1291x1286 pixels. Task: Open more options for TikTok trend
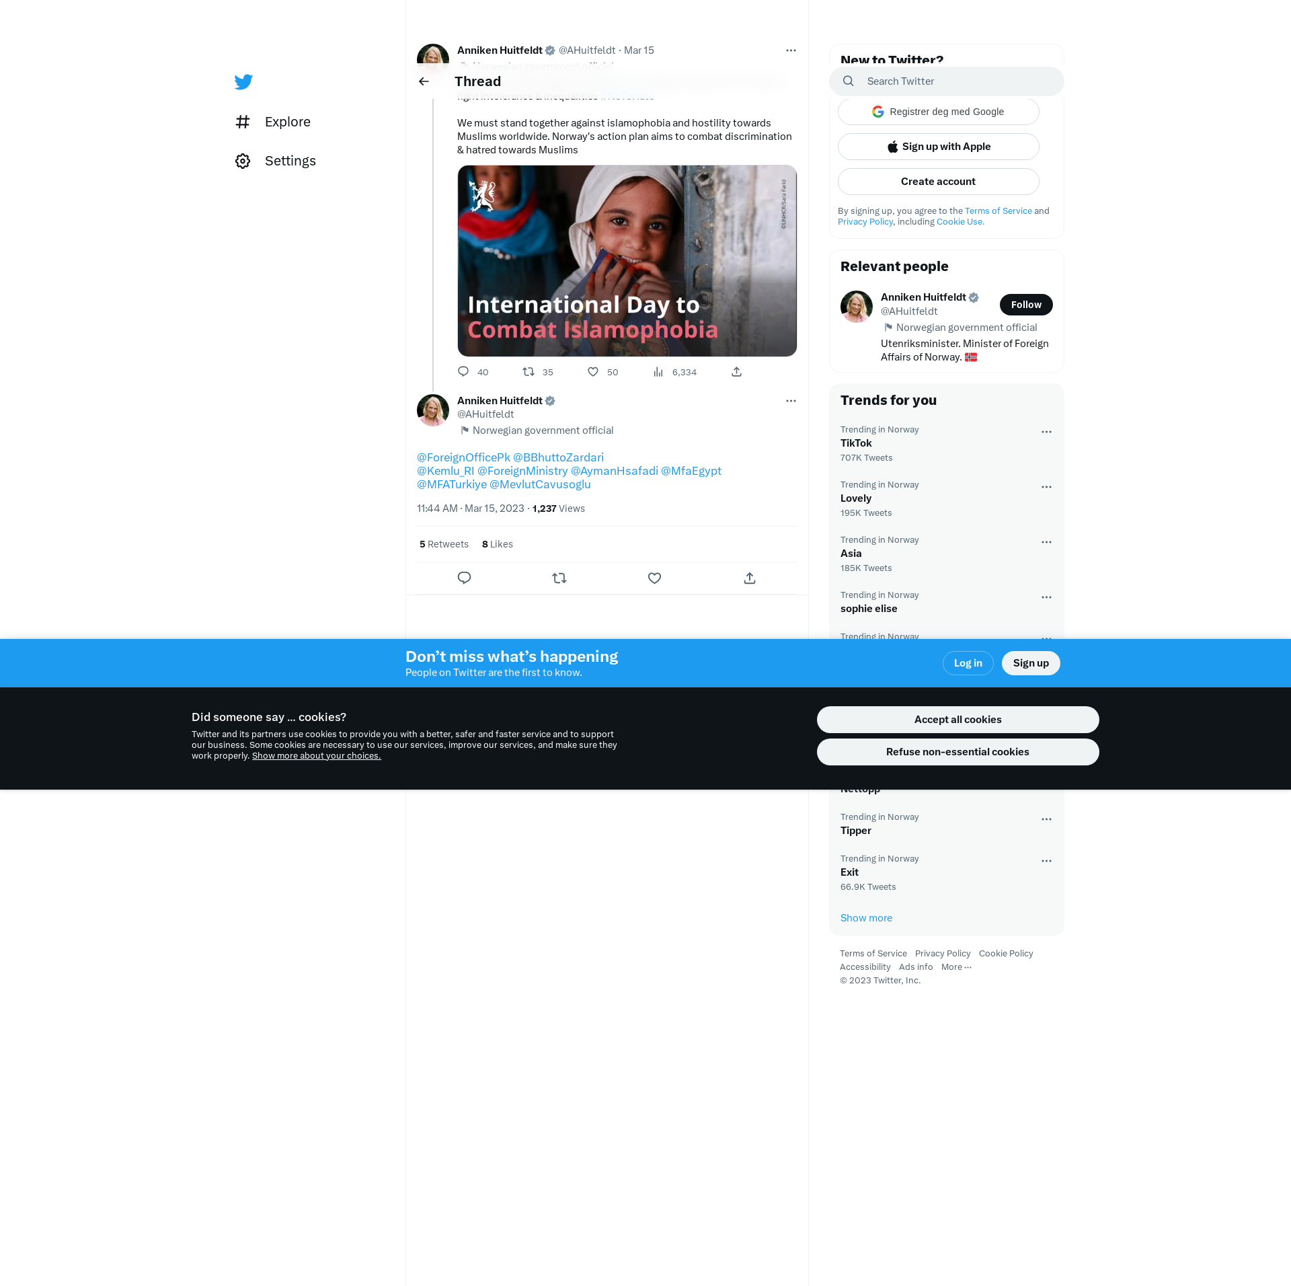tap(1046, 432)
